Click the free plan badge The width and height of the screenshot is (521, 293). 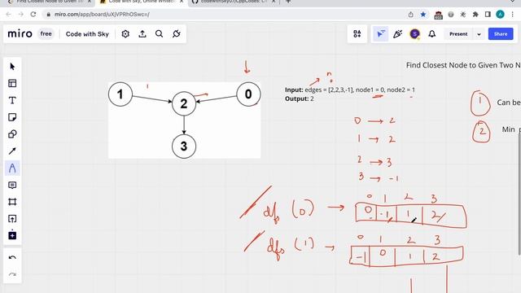(46, 34)
